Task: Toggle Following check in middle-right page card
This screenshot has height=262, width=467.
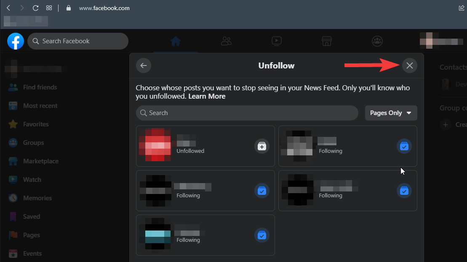Action: point(404,191)
